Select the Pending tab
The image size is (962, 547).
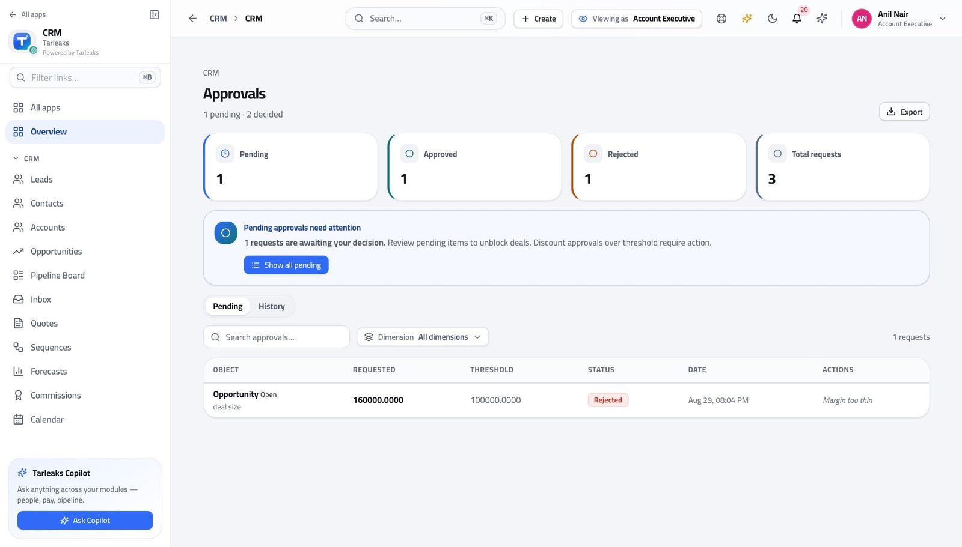point(228,306)
